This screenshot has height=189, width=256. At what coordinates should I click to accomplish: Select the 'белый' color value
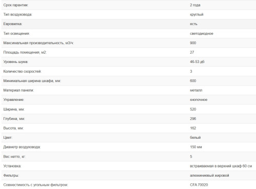[x=196, y=137]
